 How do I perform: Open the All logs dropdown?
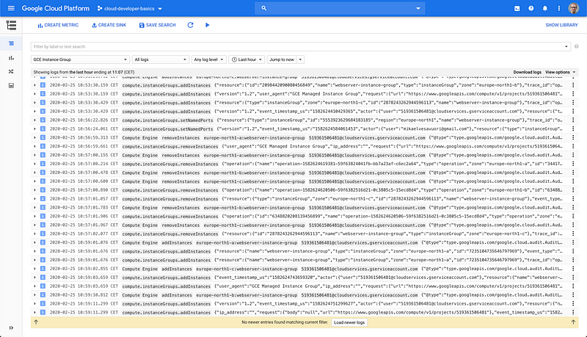click(x=160, y=59)
